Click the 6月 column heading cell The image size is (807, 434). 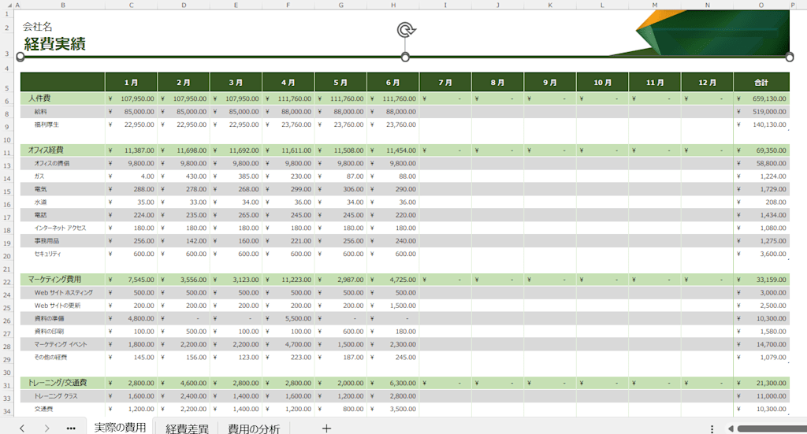pyautogui.click(x=393, y=82)
